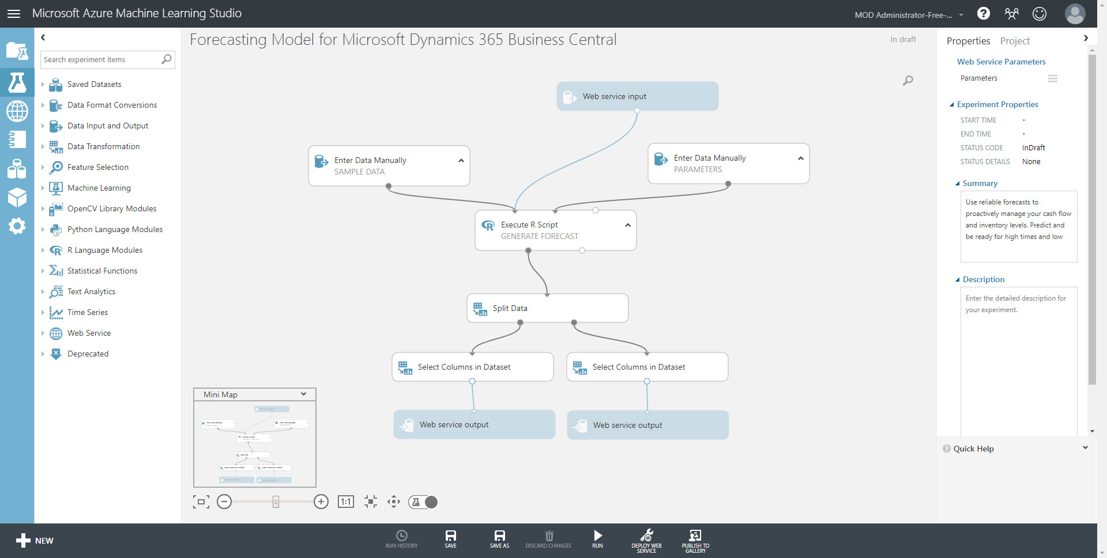This screenshot has height=558, width=1107.
Task: Open Settings gear icon in sidebar
Action: tap(17, 226)
